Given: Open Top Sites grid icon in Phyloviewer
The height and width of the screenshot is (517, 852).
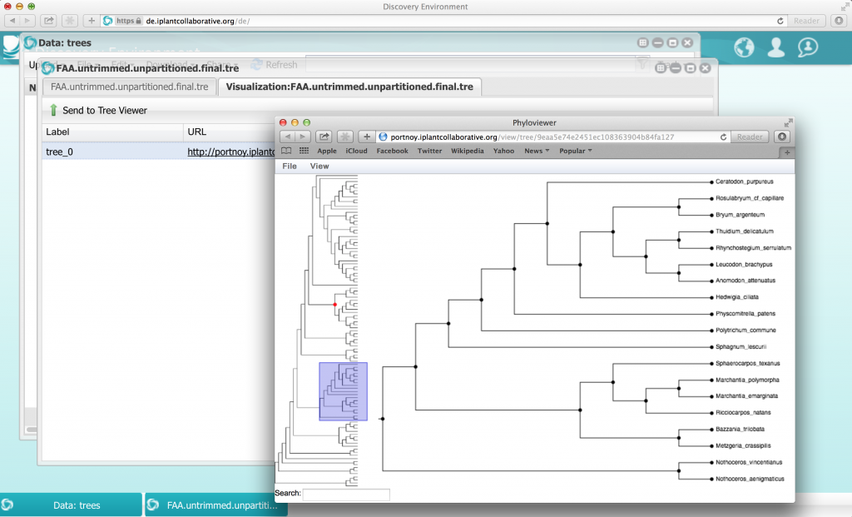Looking at the screenshot, I should click(x=304, y=151).
